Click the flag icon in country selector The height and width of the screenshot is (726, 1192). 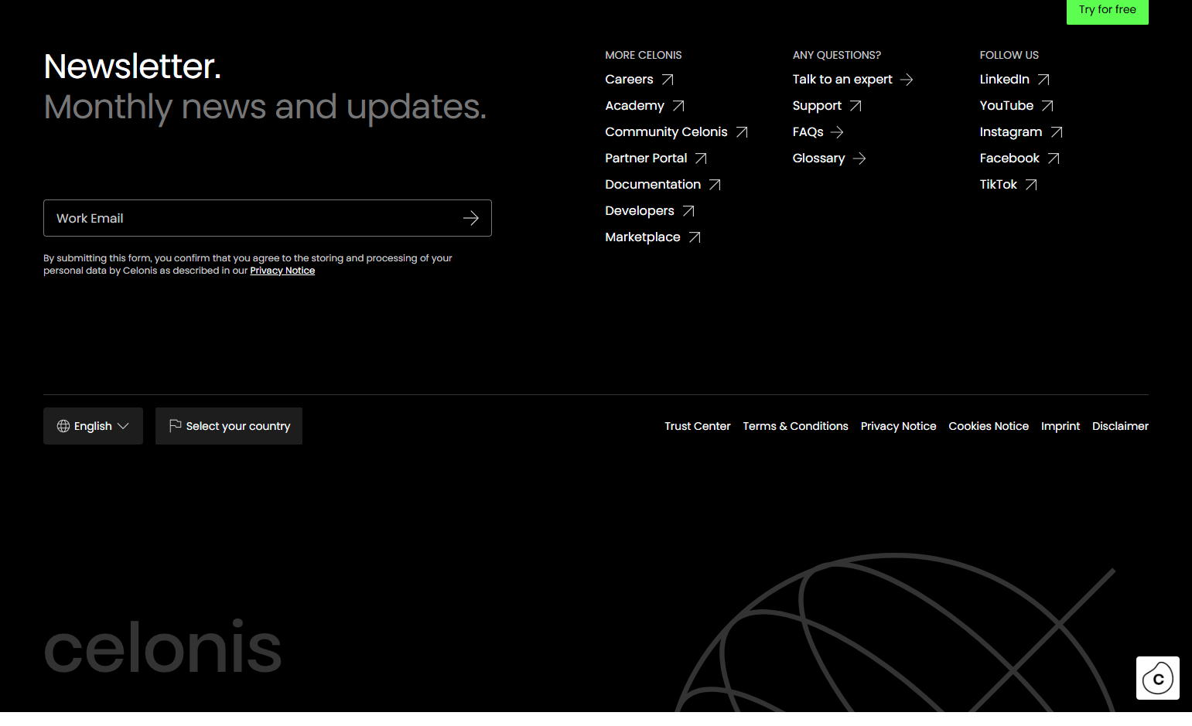click(175, 425)
